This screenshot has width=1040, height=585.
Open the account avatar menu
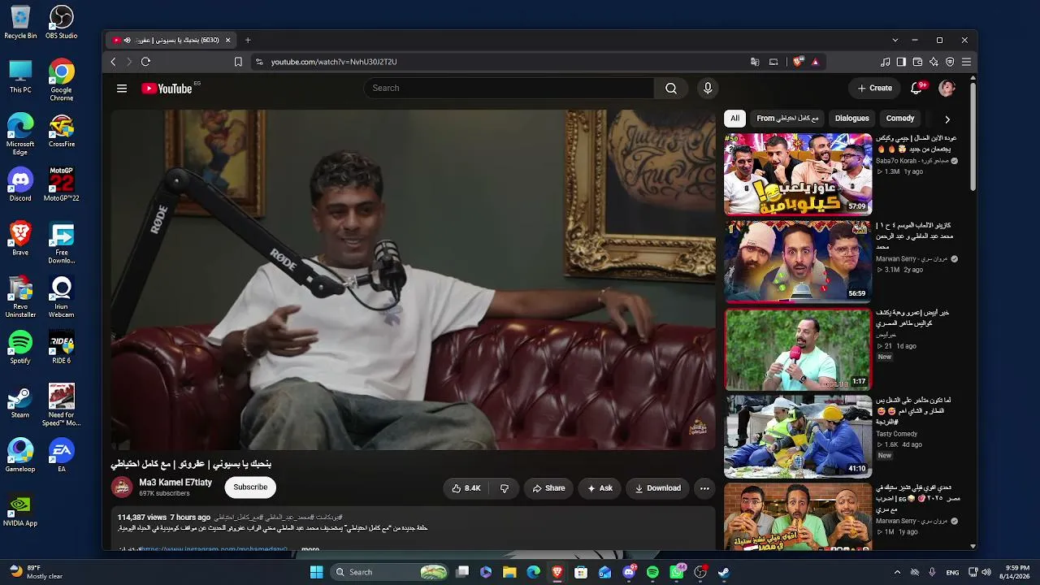947,88
